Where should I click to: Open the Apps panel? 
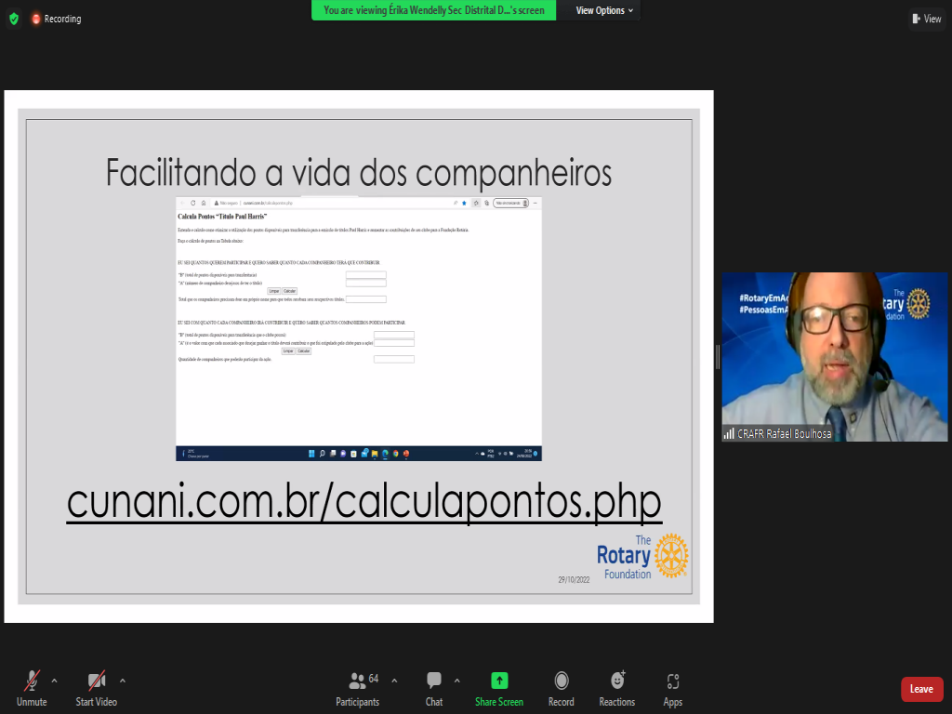click(673, 688)
